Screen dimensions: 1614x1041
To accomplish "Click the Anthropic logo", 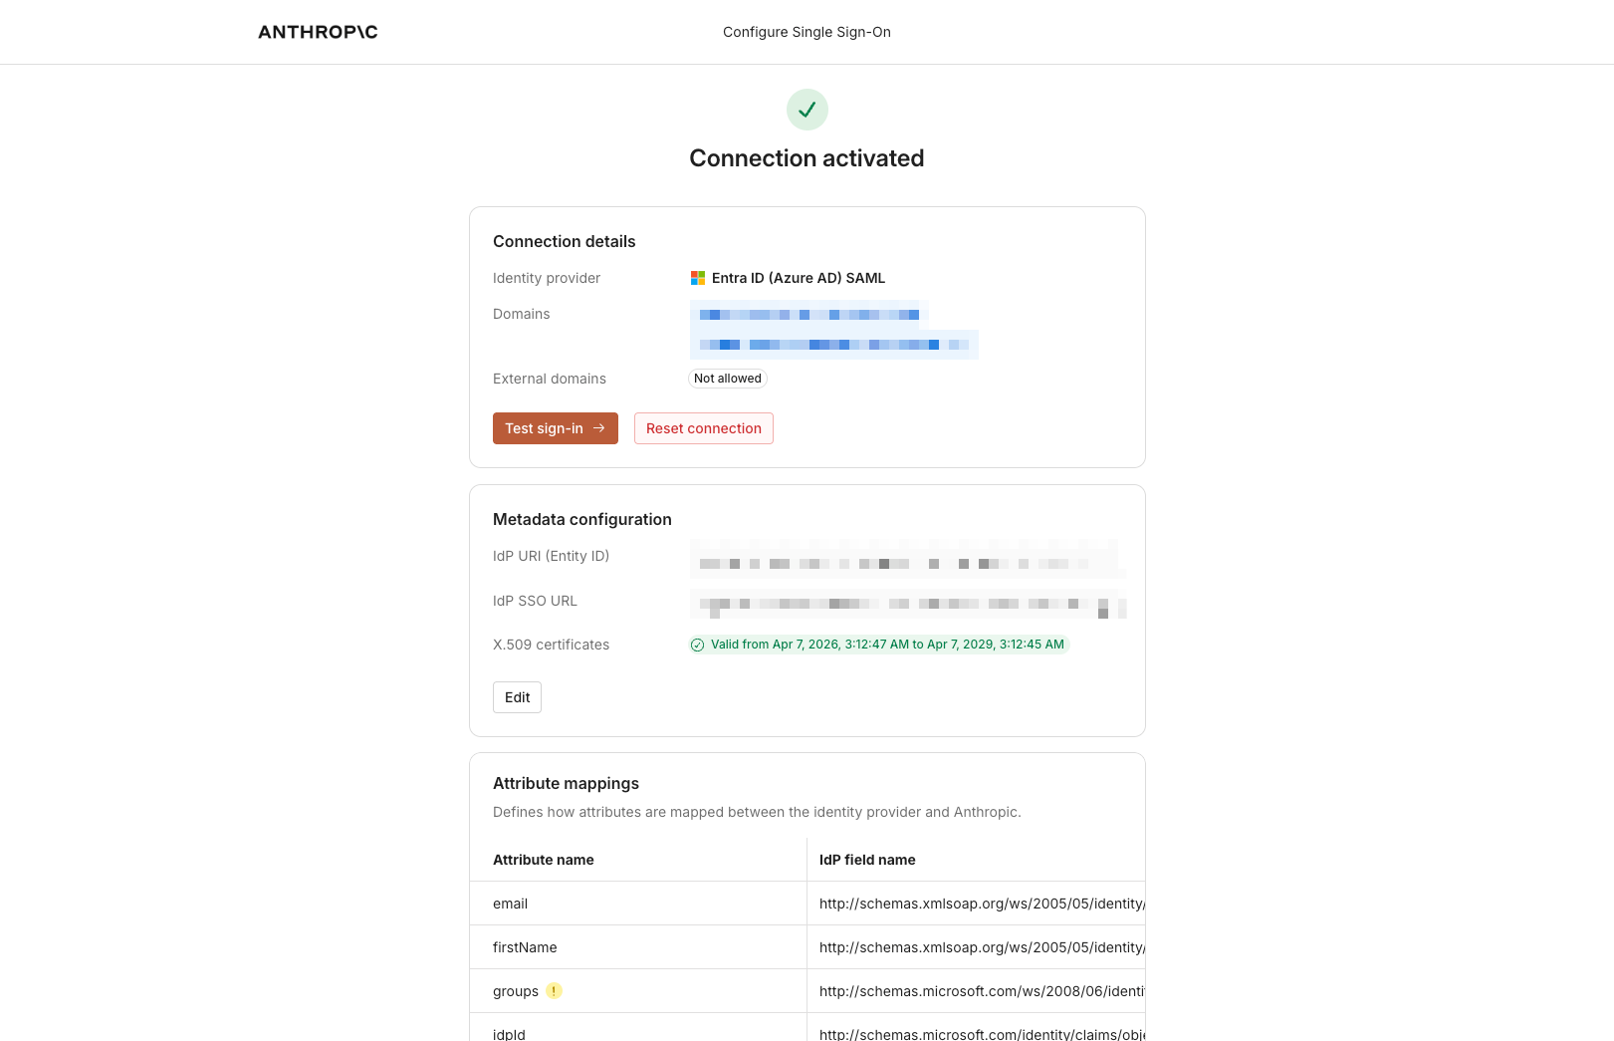I will (318, 32).
